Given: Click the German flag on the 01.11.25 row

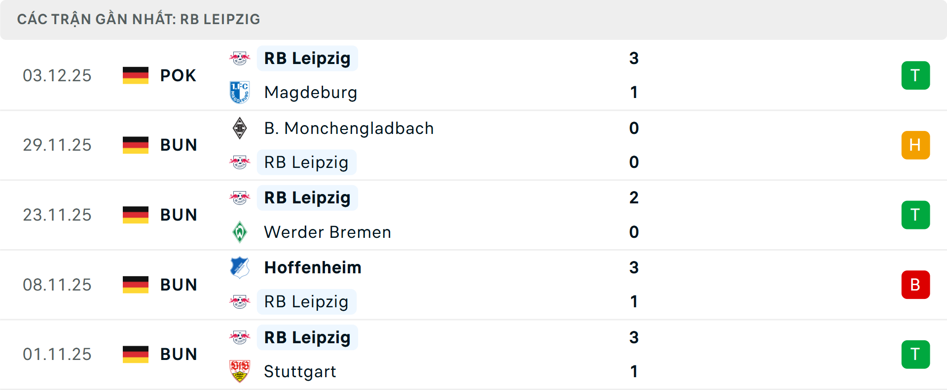Looking at the screenshot, I should click(135, 354).
